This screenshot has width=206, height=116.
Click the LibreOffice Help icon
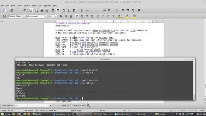tap(139, 10)
